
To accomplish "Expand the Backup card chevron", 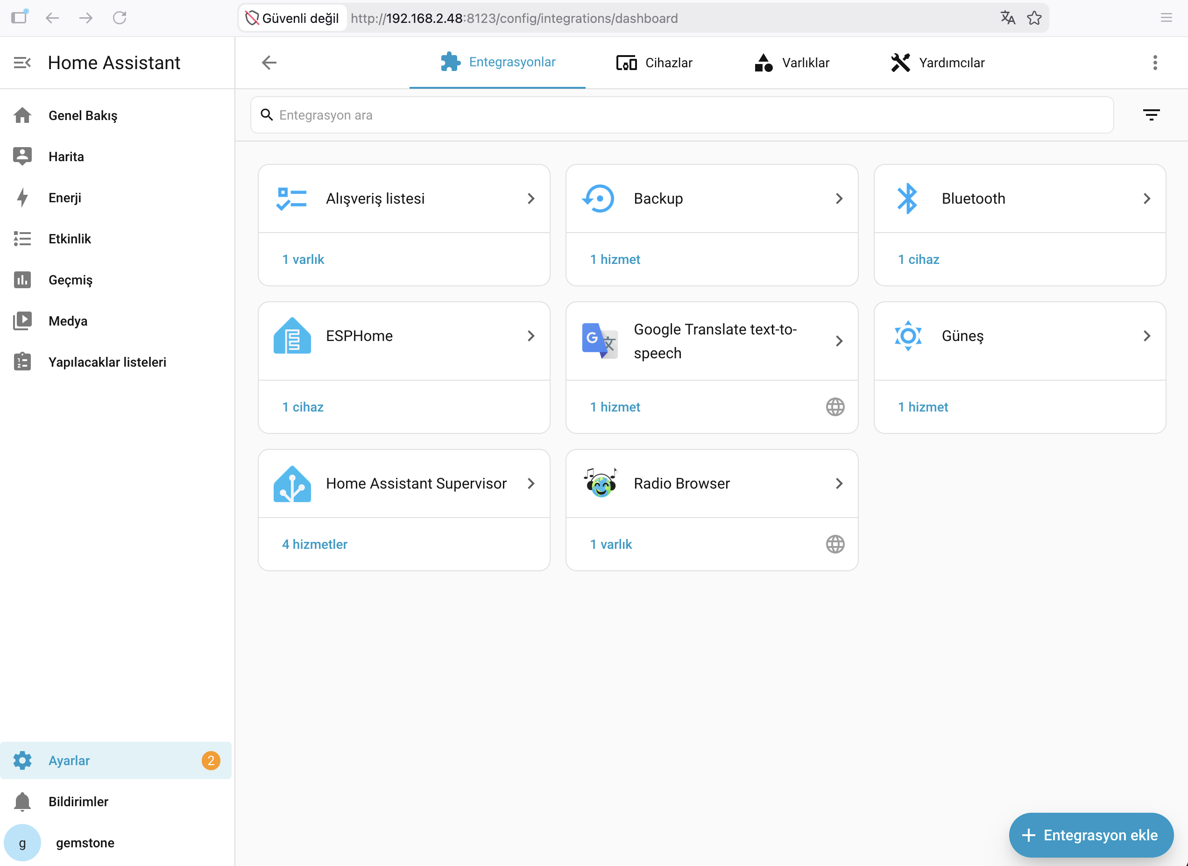I will [839, 199].
